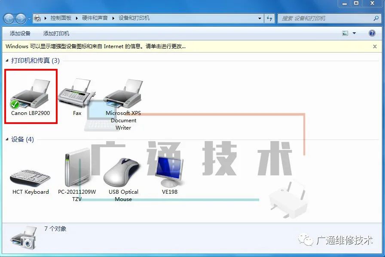Select the Fax device icon
385x257 pixels.
pos(76,93)
